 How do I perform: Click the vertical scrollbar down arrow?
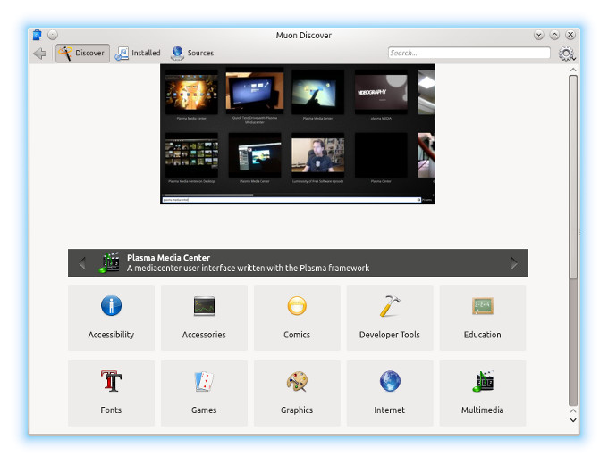click(x=573, y=419)
